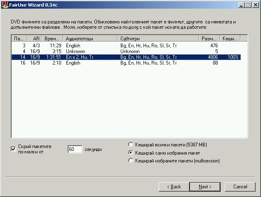Sort by the 'Разм...' column header
Viewport: 261px width, 197px height.
click(x=209, y=39)
